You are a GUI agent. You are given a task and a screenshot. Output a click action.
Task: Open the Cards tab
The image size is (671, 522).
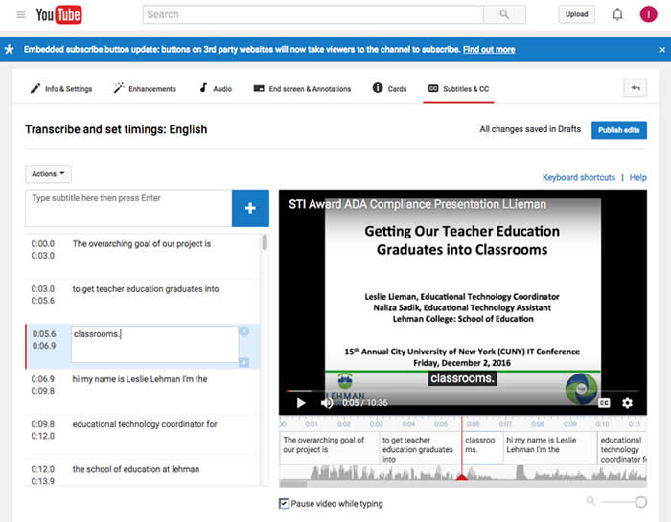[x=390, y=89]
